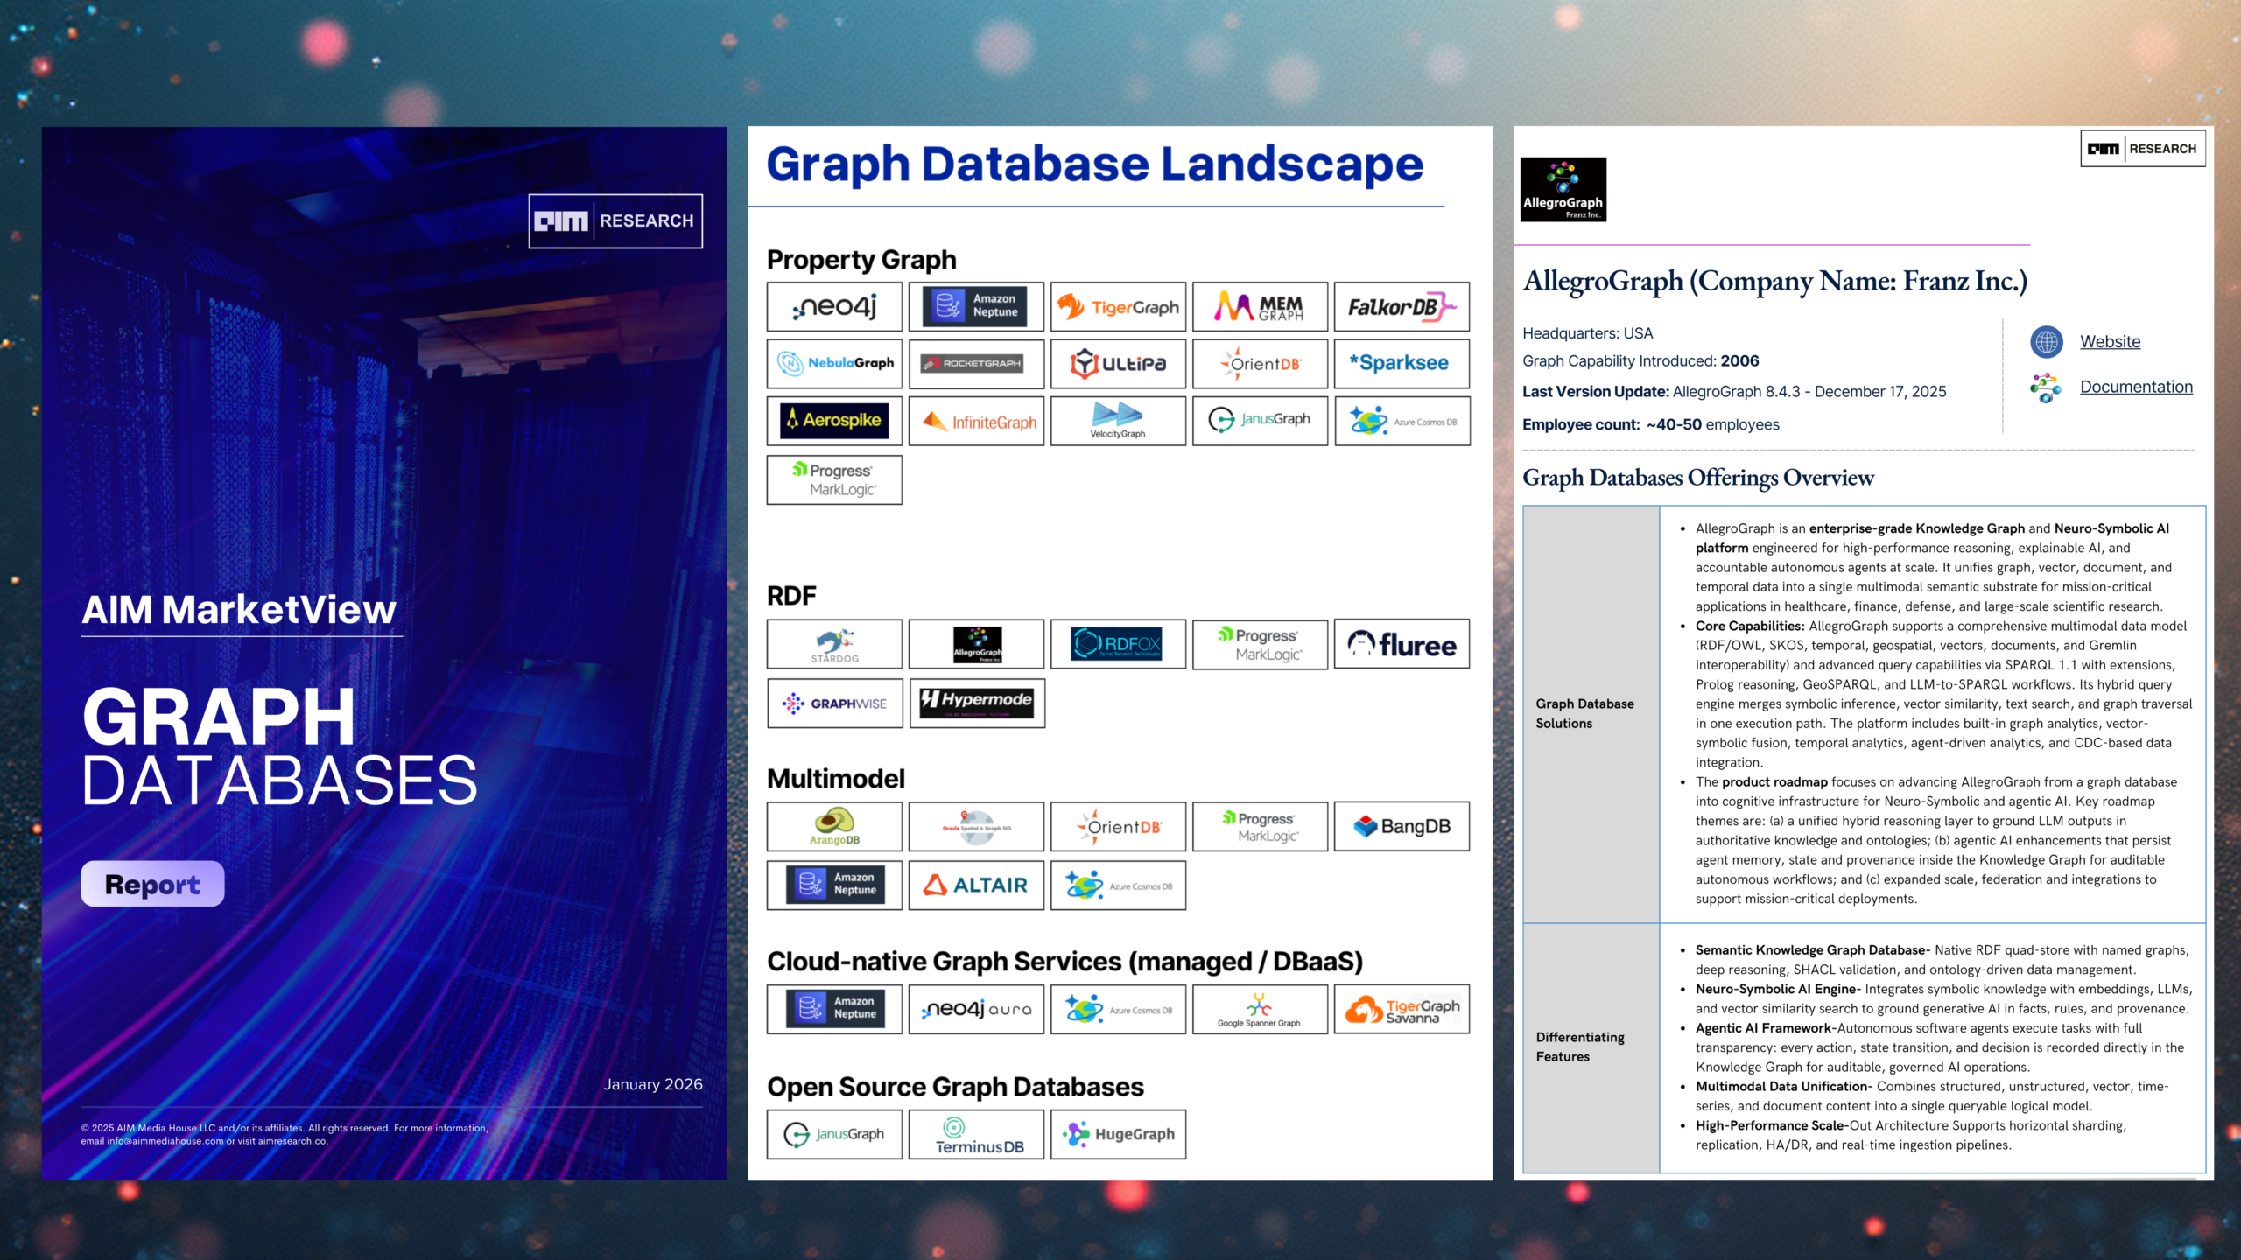The image size is (2241, 1260).
Task: Open the AllegroGraph Website link
Action: click(x=2110, y=342)
